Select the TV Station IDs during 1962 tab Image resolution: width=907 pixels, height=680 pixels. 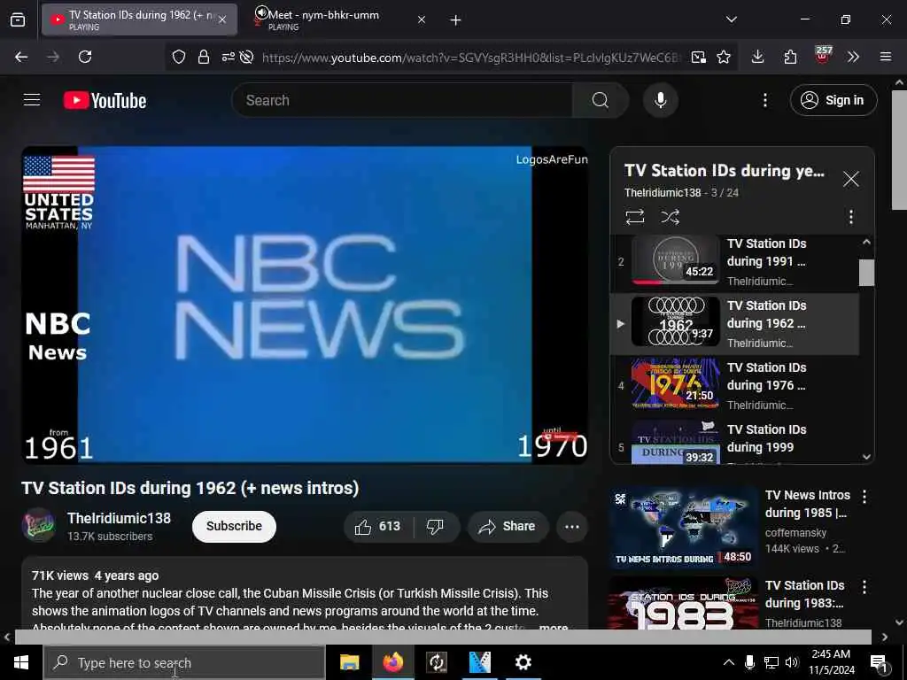point(139,20)
